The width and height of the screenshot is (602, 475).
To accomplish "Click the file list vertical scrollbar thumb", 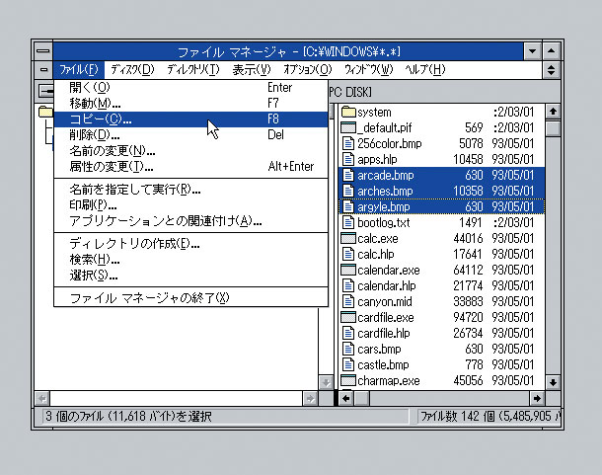I will tap(553, 128).
